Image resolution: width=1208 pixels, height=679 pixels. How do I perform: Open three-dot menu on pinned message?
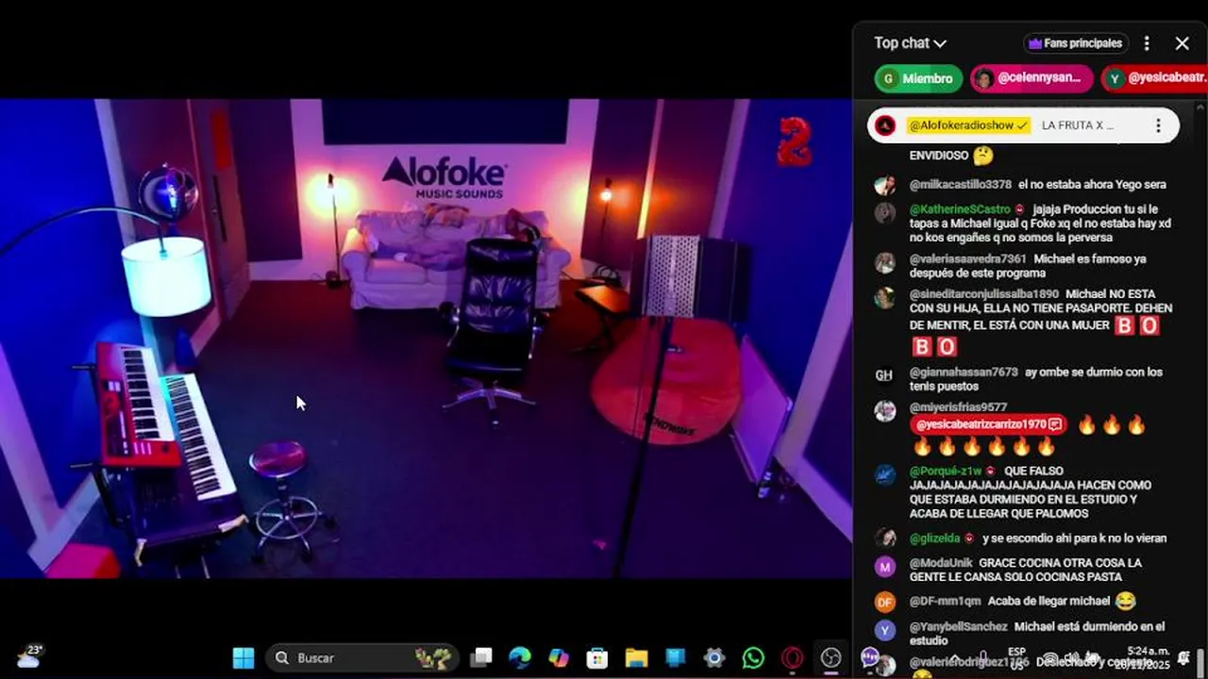1158,125
